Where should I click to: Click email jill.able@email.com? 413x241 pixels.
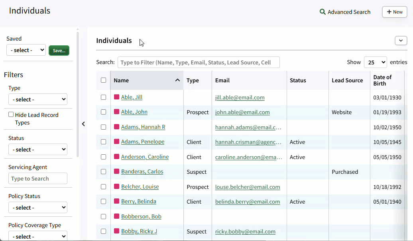click(240, 97)
